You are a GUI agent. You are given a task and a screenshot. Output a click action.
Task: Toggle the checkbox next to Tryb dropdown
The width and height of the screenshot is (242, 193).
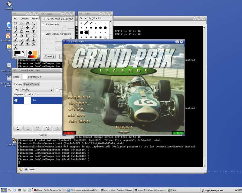click(x=57, y=90)
